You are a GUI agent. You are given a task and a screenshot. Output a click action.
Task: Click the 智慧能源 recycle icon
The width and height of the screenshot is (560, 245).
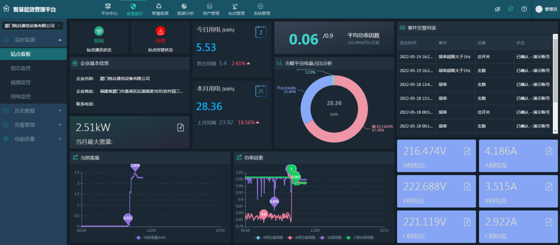(x=159, y=6)
